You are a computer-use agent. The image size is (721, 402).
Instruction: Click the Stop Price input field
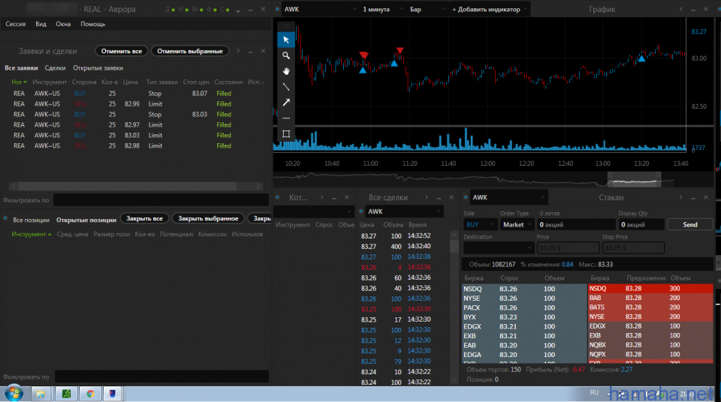tap(633, 248)
